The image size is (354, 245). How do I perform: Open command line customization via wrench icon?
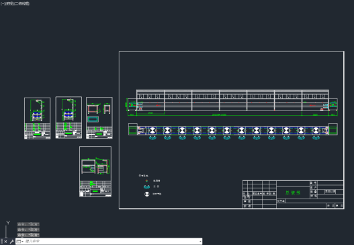pyautogui.click(x=11, y=242)
